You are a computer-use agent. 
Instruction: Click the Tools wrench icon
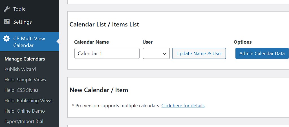[x=7, y=9]
